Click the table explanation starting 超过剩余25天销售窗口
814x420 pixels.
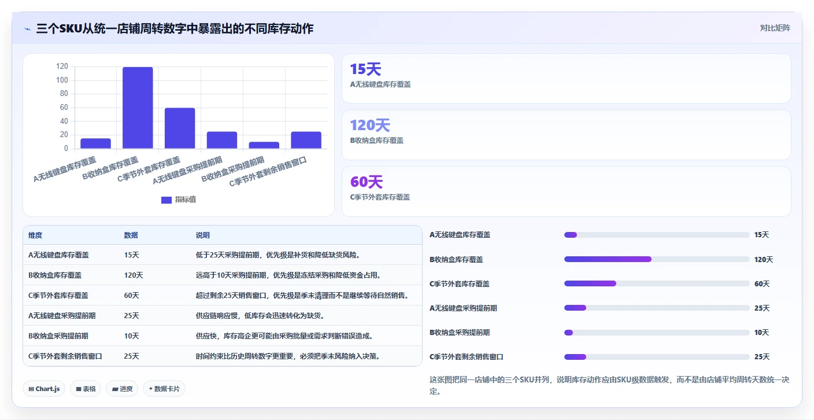click(302, 295)
